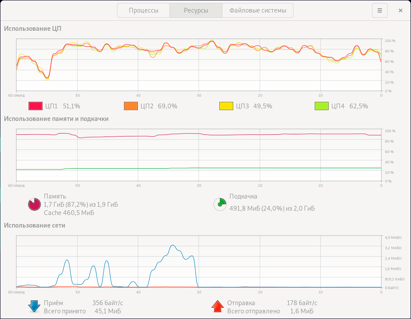The height and width of the screenshot is (319, 411).
Task: Pick the ЦП3 yellow color swatch
Action: point(226,106)
